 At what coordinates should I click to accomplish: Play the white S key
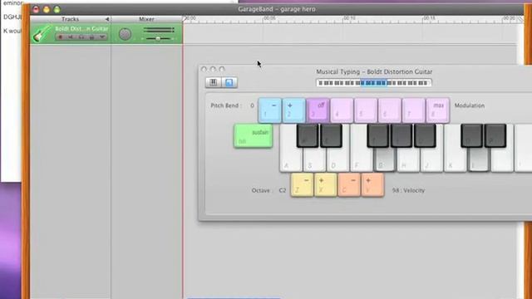click(x=314, y=160)
